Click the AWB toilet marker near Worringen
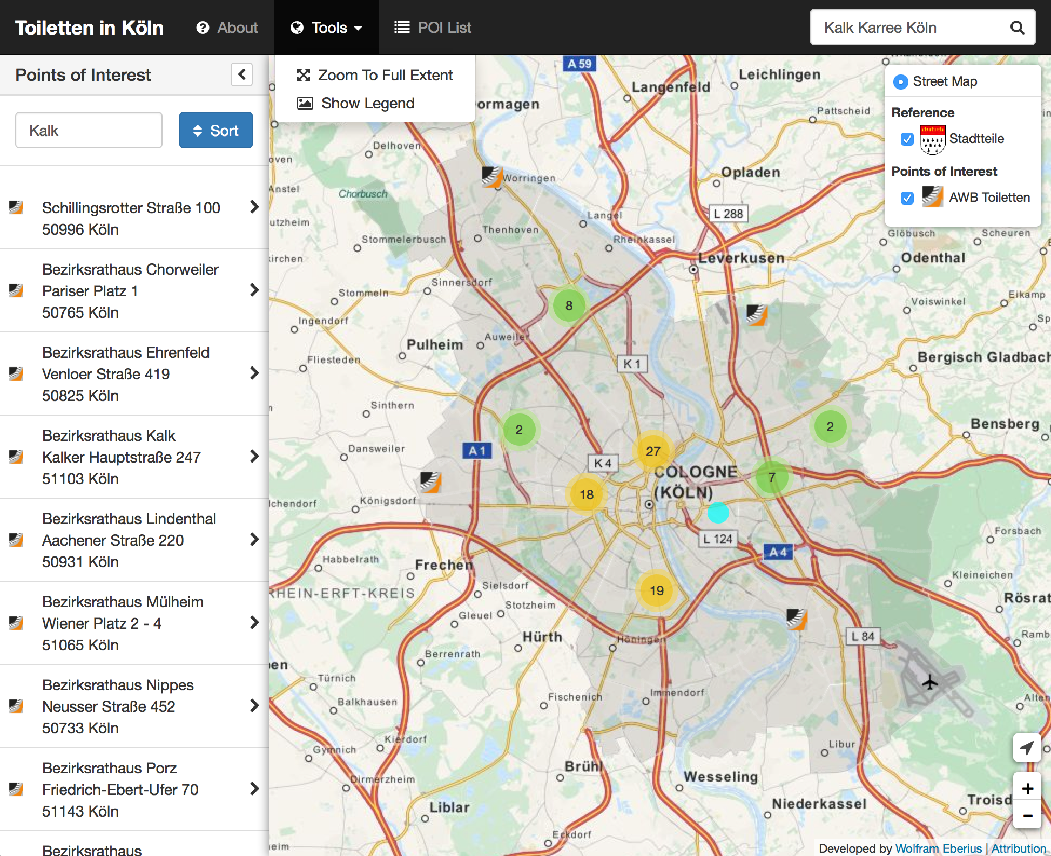 492,176
